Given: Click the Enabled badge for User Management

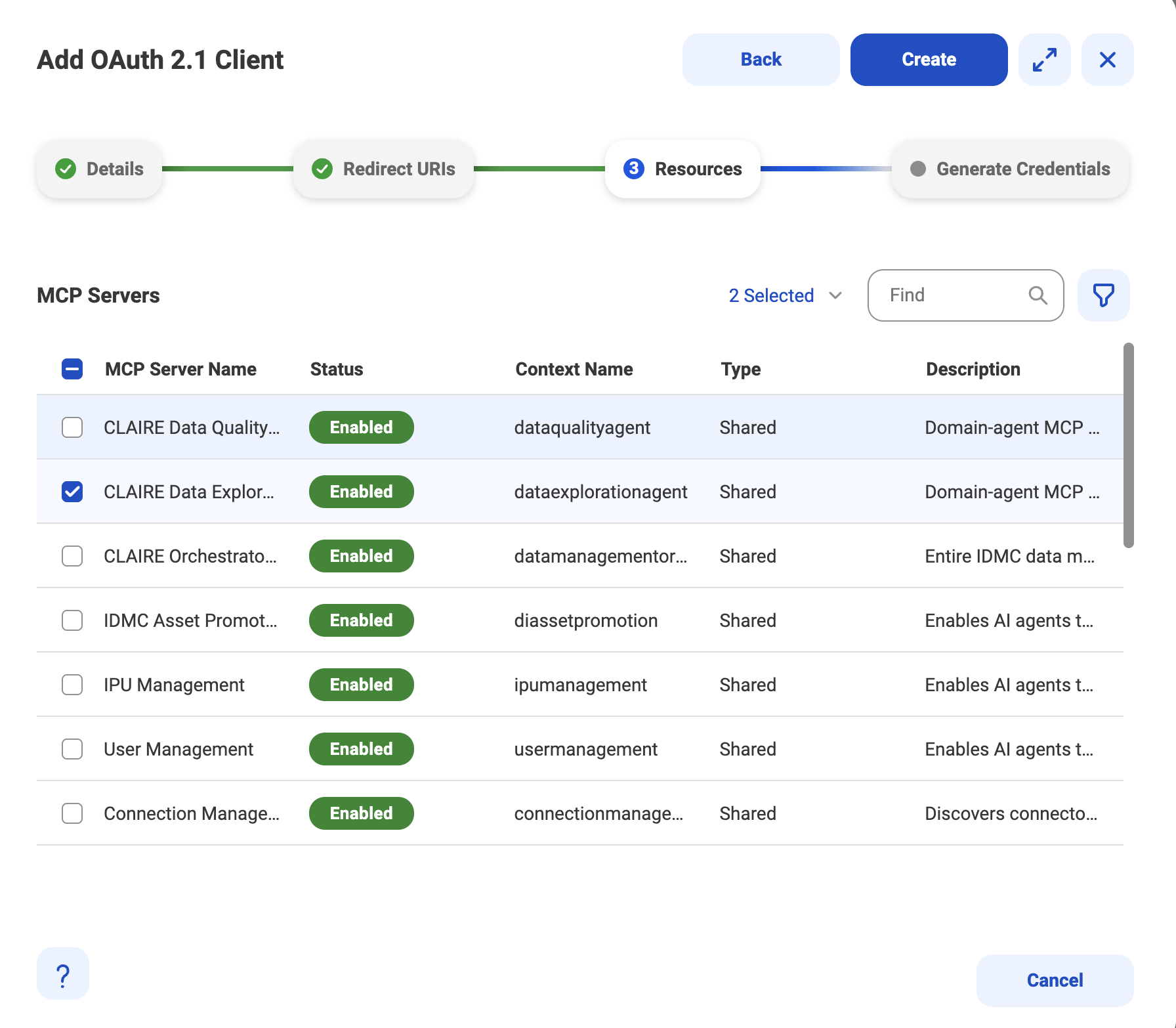Looking at the screenshot, I should coord(362,749).
